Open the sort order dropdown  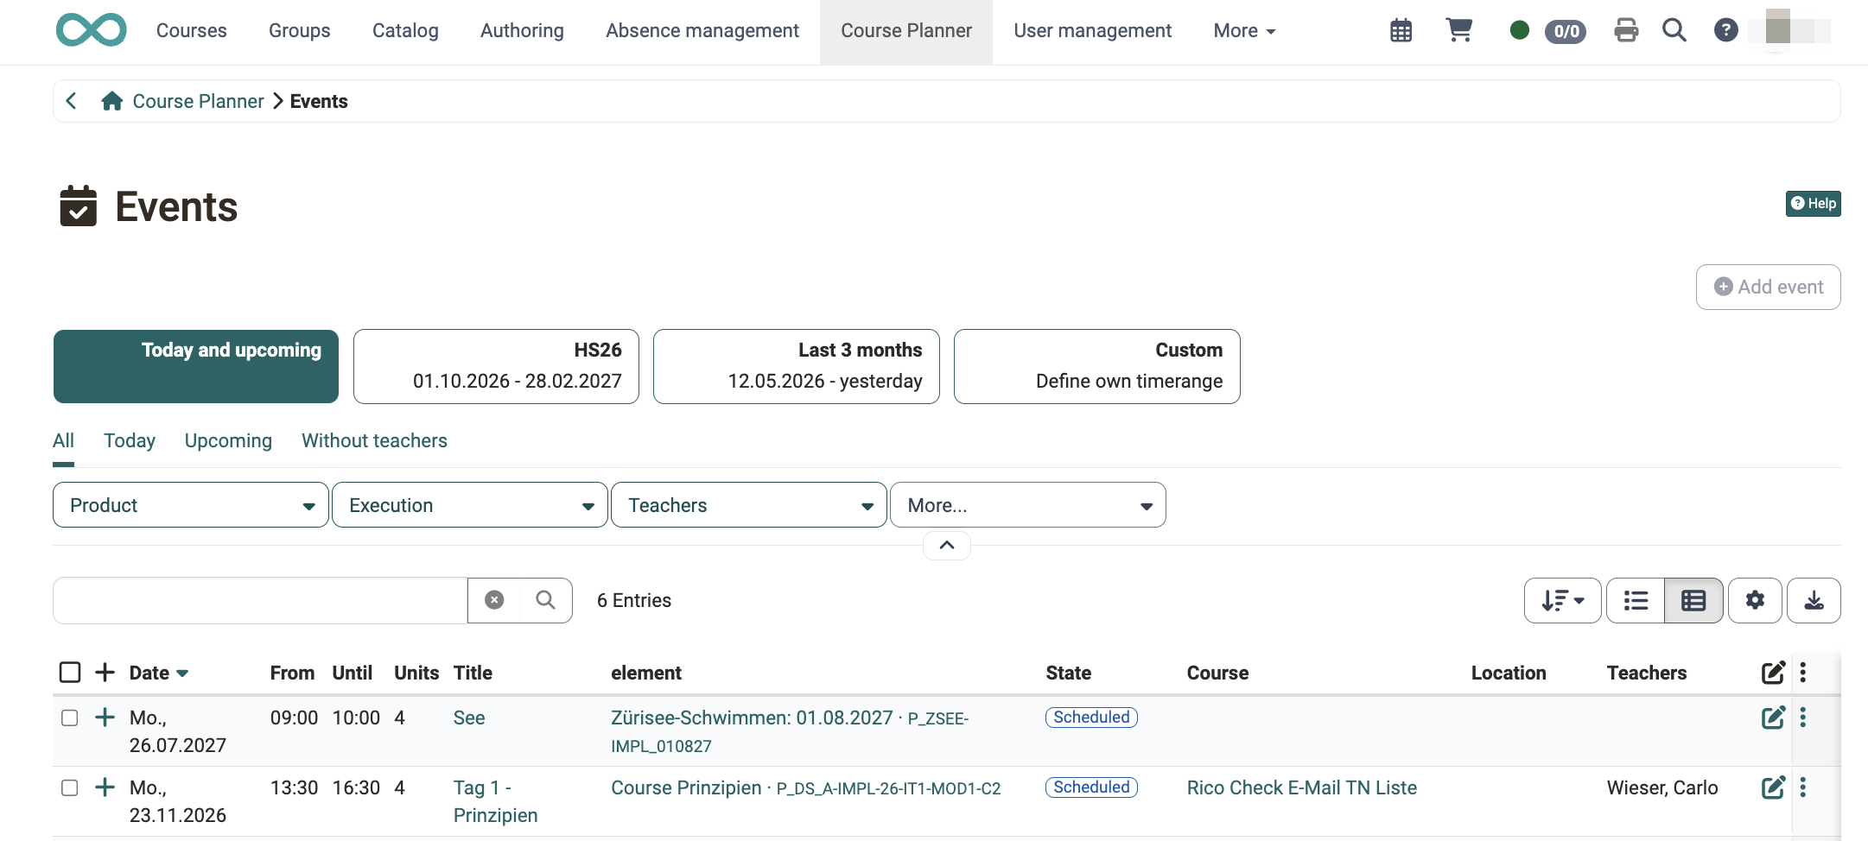(1562, 600)
